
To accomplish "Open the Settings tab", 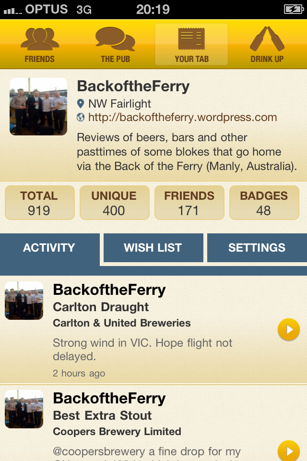I will (x=257, y=248).
